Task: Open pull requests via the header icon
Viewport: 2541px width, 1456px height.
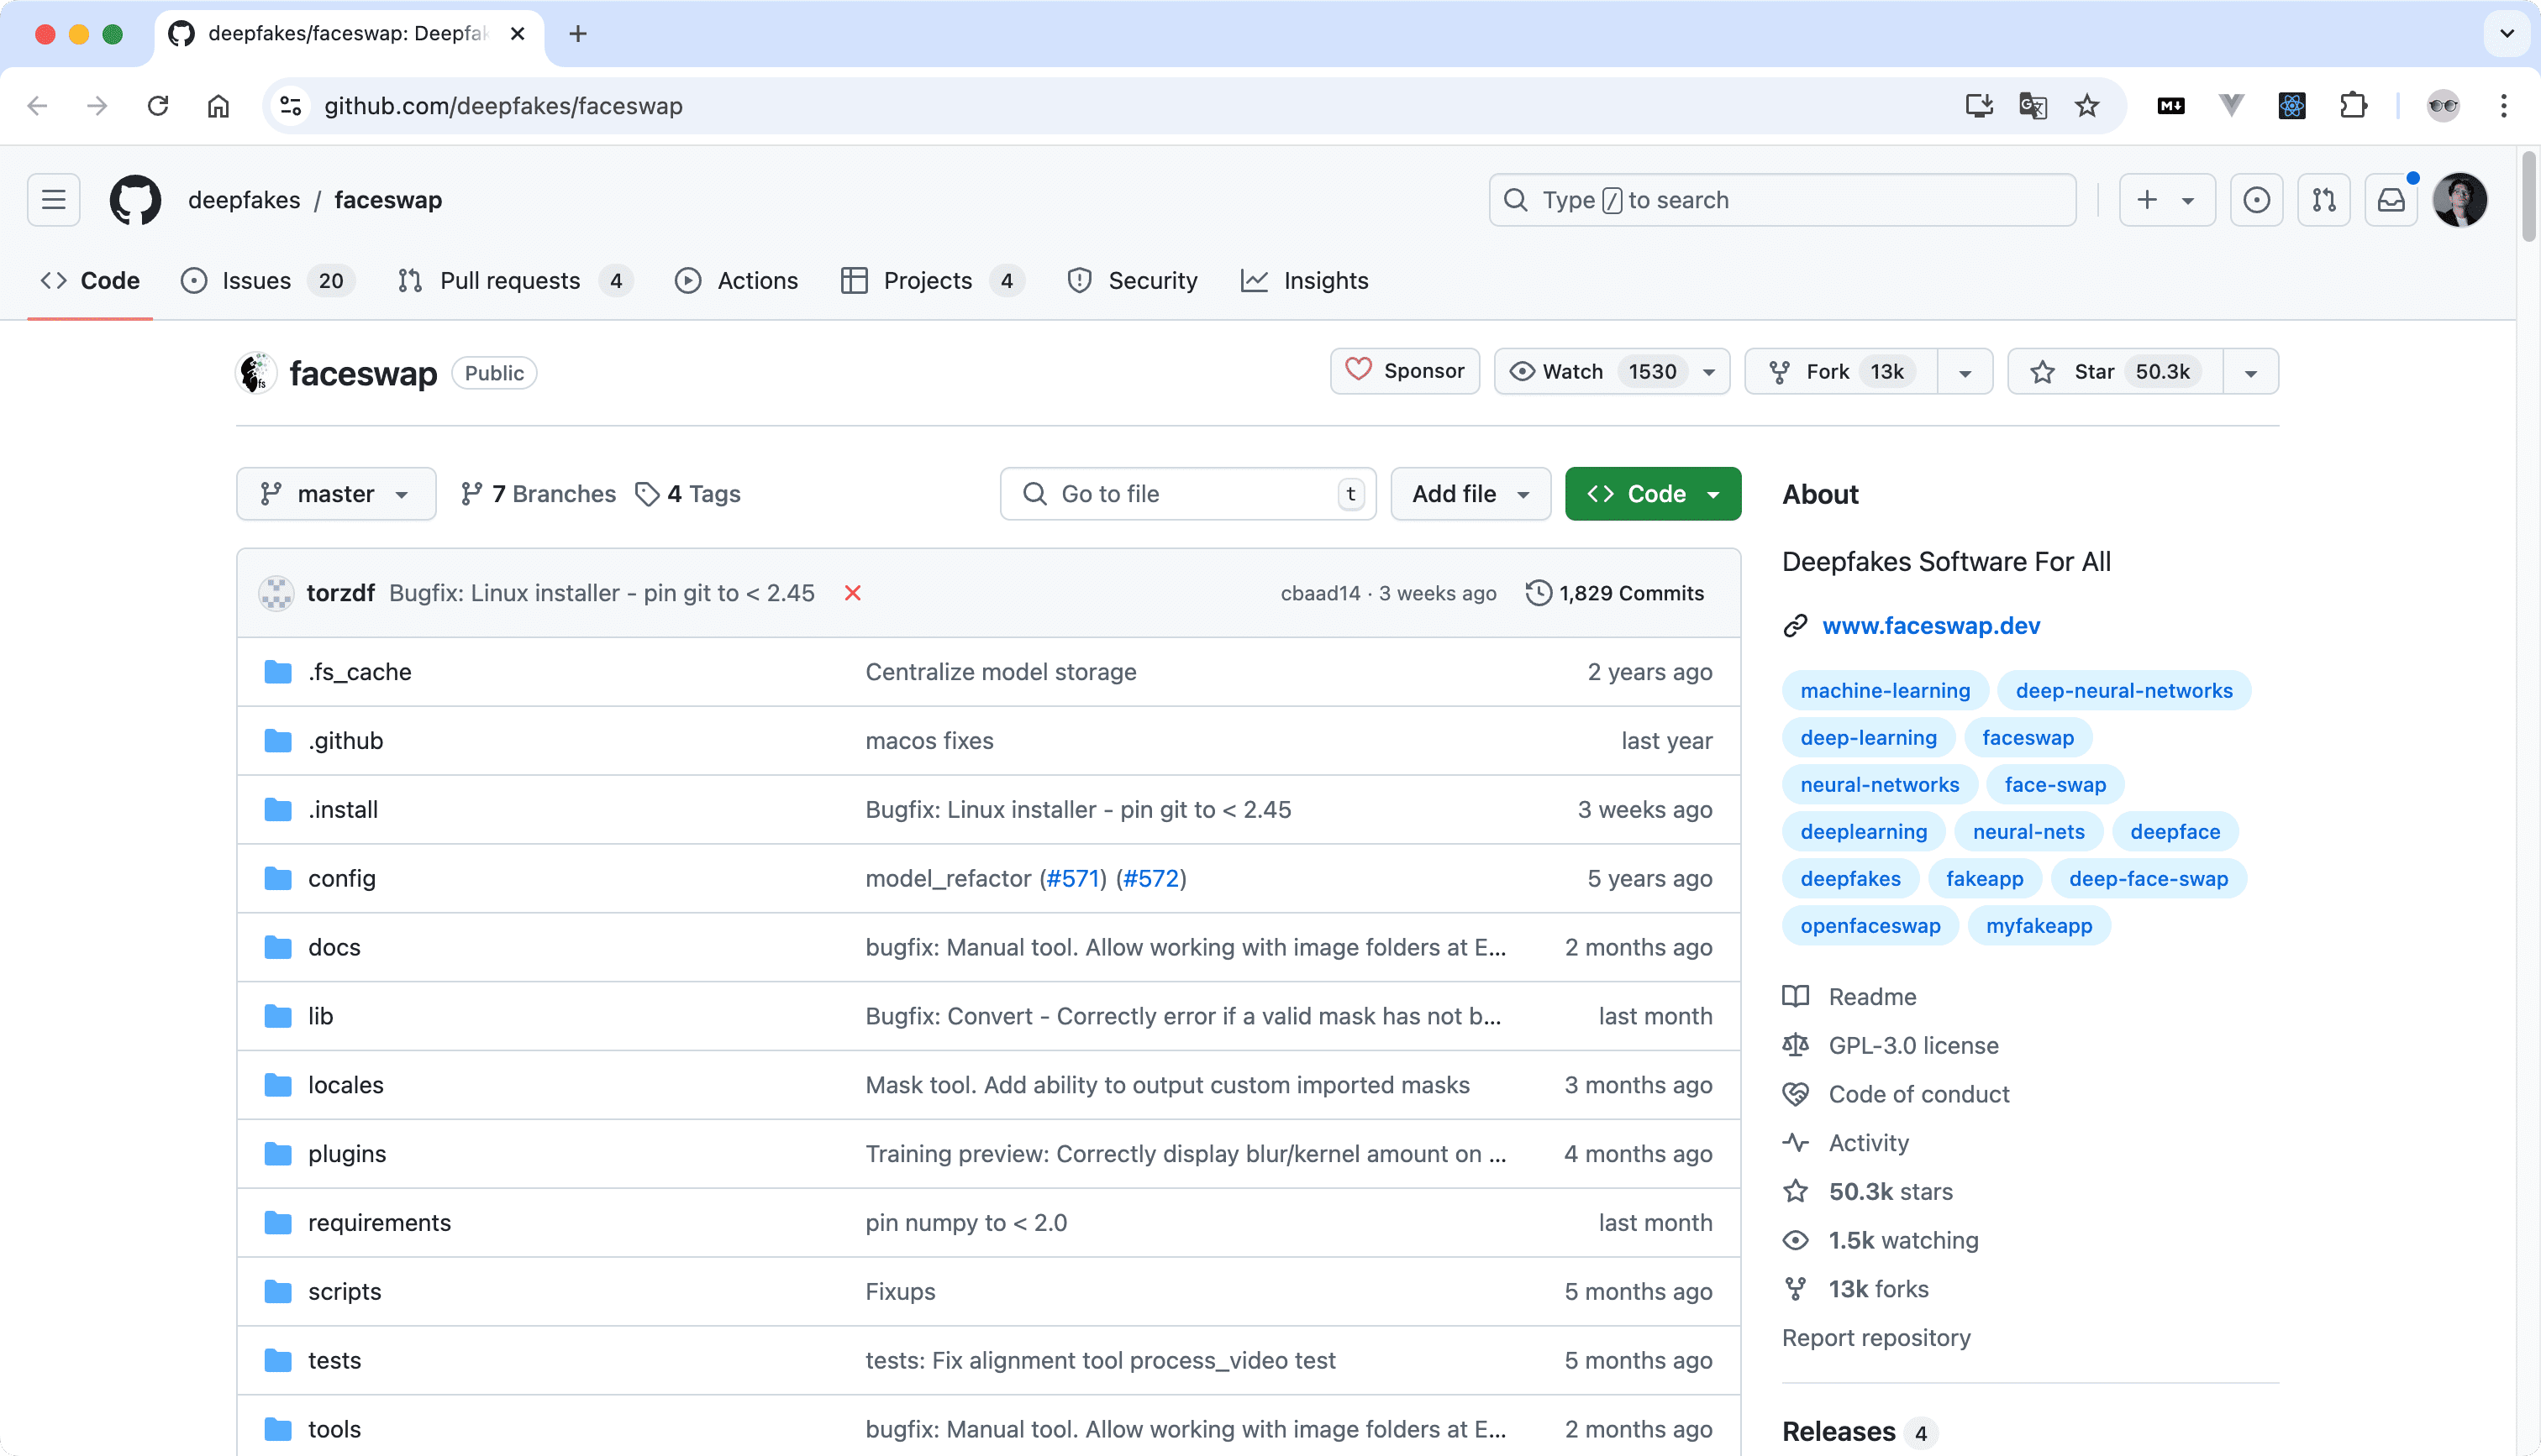Action: pyautogui.click(x=2324, y=199)
